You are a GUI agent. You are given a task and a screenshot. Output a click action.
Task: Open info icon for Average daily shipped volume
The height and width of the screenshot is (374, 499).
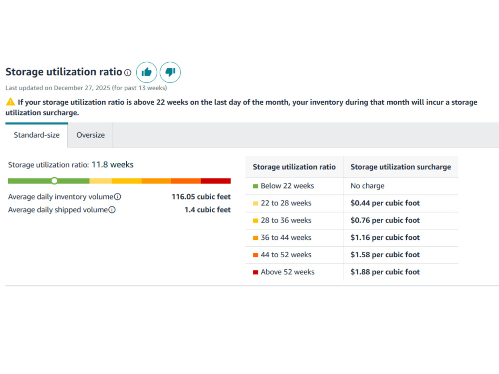112,210
